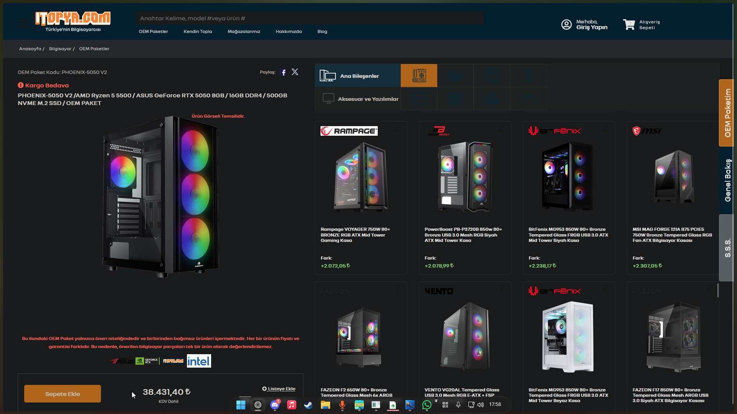This screenshot has width=737, height=414.
Task: Click Giriş Yapın to sign in
Action: pos(592,27)
